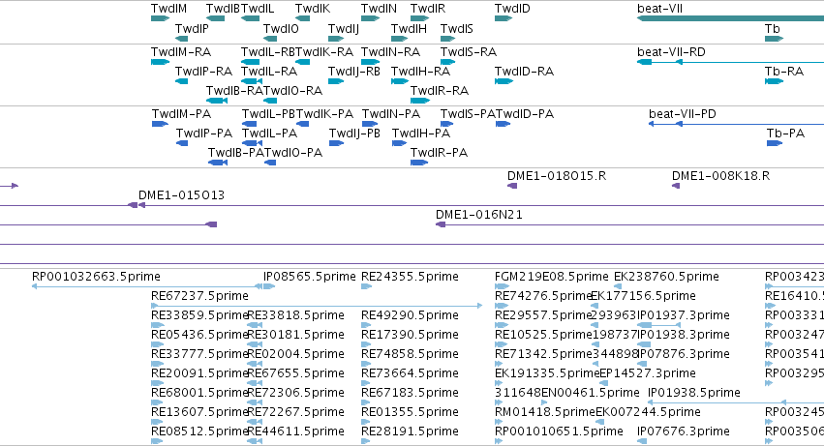Select the TwdlR-PA protein label
Screen dimensions: 824x446
point(439,153)
